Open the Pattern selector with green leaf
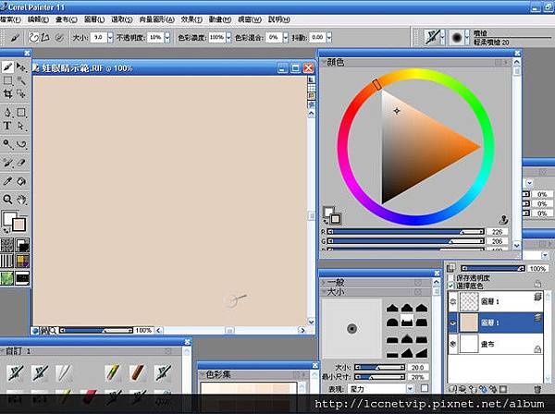 [7, 278]
